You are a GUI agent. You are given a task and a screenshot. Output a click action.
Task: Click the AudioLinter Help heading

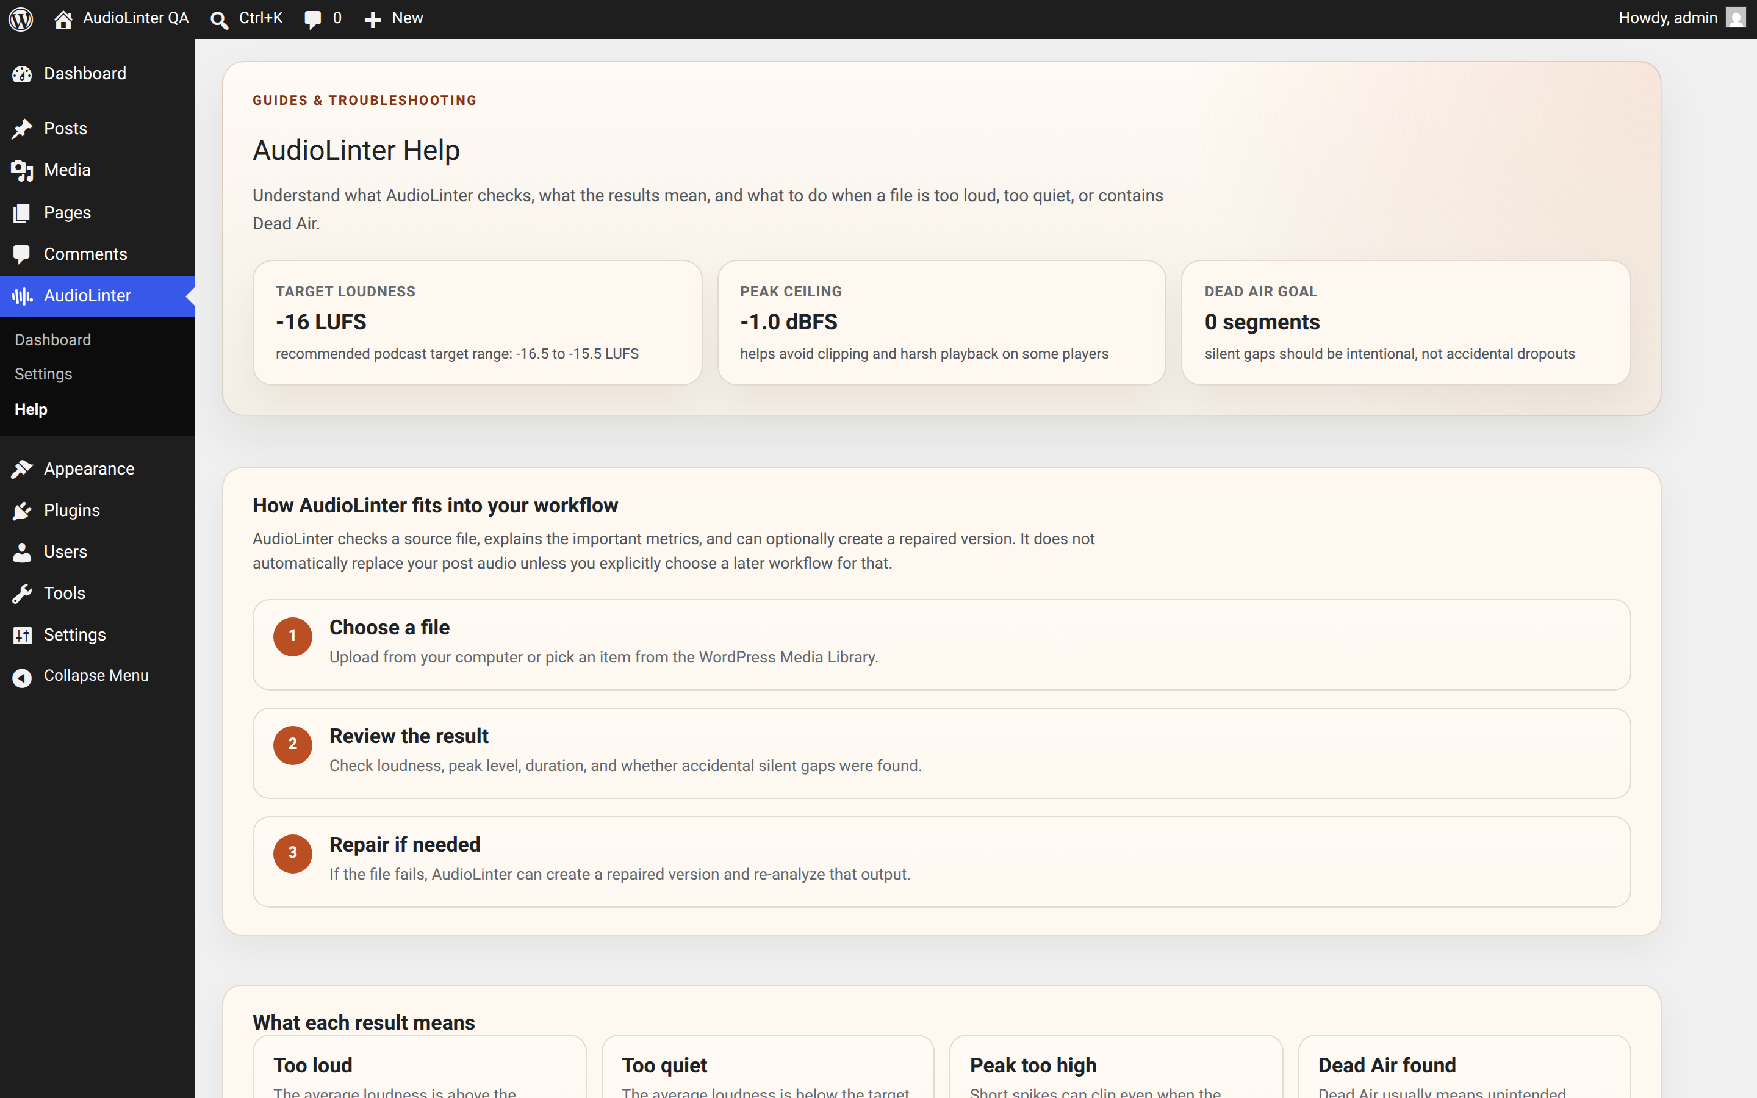coord(356,150)
